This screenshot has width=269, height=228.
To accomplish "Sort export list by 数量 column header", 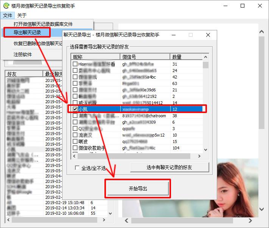I will click(x=186, y=57).
